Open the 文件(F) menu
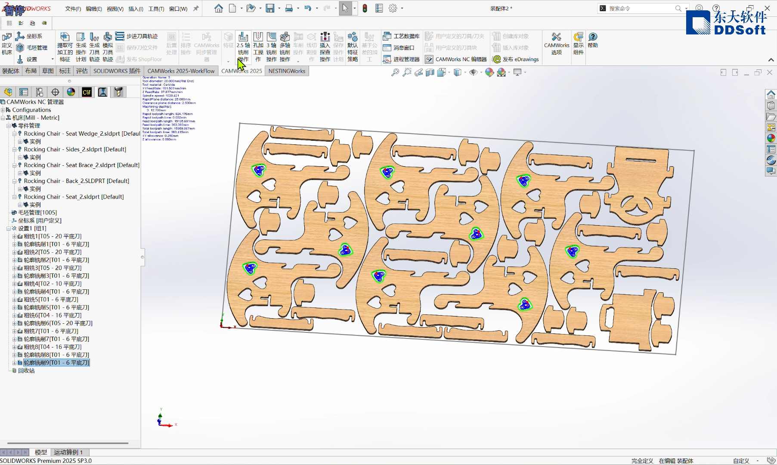Image resolution: width=777 pixels, height=465 pixels. (x=73, y=9)
